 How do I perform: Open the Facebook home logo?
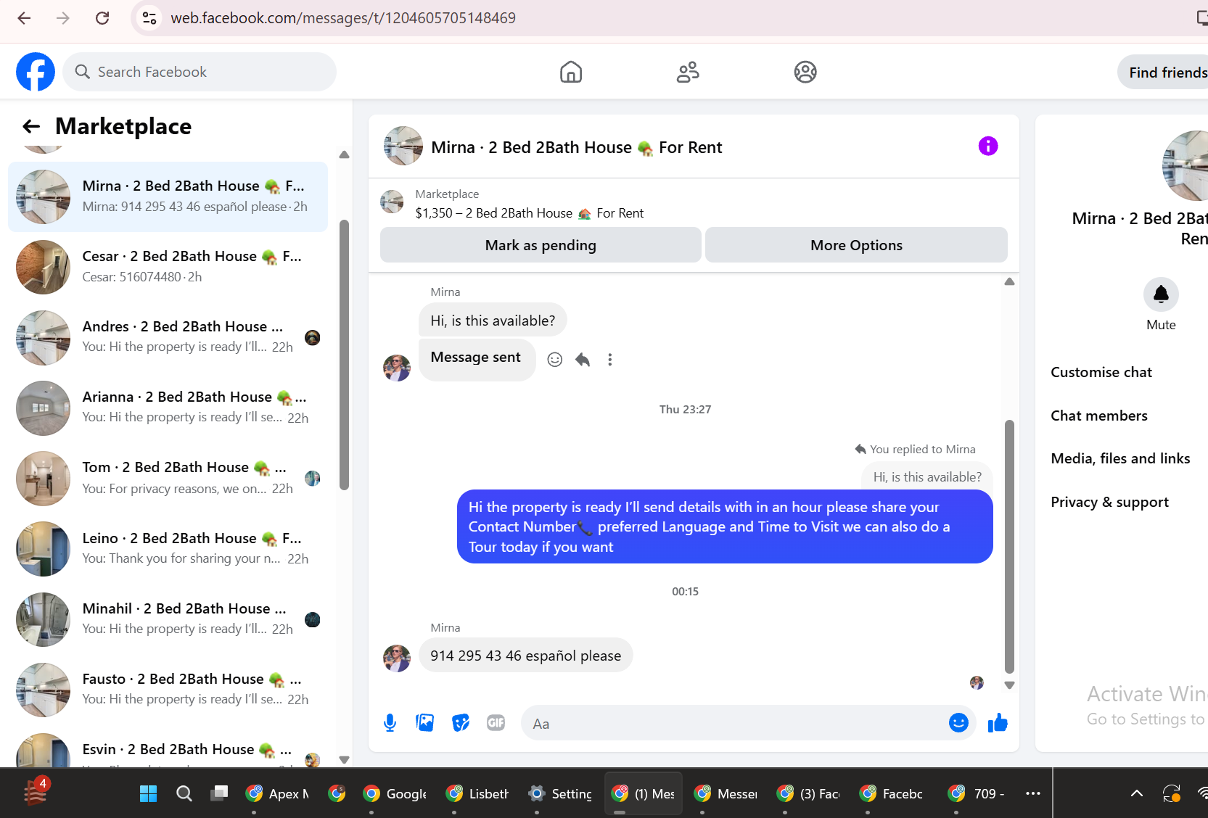coord(36,72)
